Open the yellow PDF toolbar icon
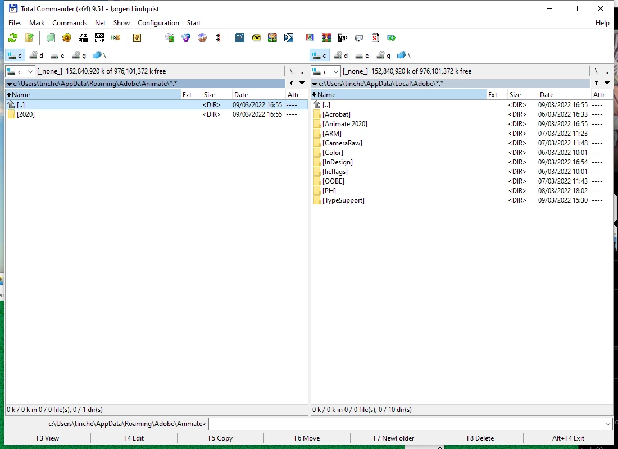Image resolution: width=618 pixels, height=449 pixels. 256,38
